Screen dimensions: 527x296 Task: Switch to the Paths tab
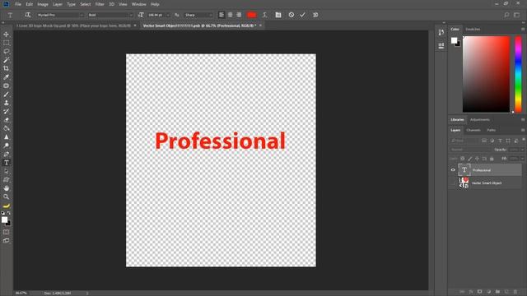click(x=491, y=130)
